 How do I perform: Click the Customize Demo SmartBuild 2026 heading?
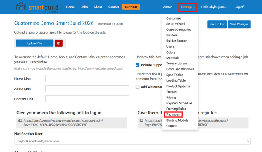[54, 23]
